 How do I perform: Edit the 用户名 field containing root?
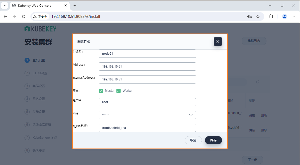[x=147, y=102]
